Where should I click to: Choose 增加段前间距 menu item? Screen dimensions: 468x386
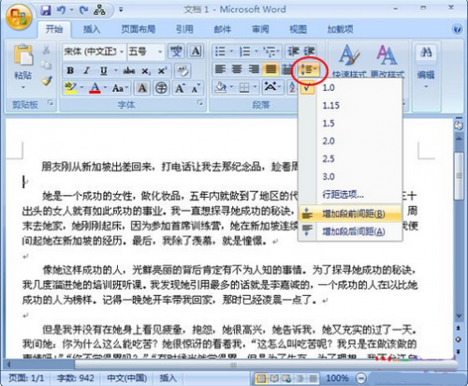coord(350,214)
